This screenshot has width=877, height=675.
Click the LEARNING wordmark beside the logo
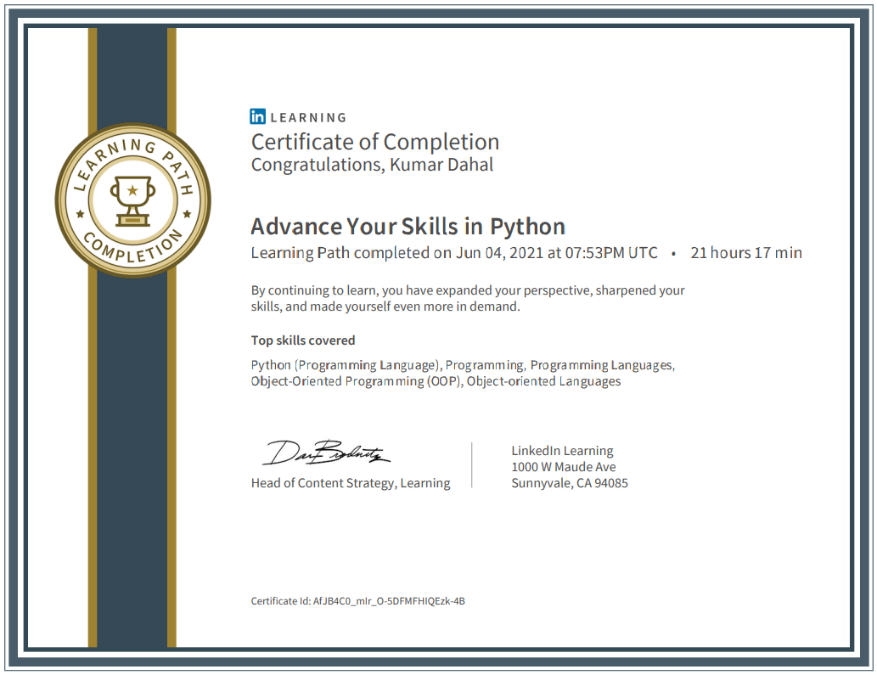pos(306,117)
